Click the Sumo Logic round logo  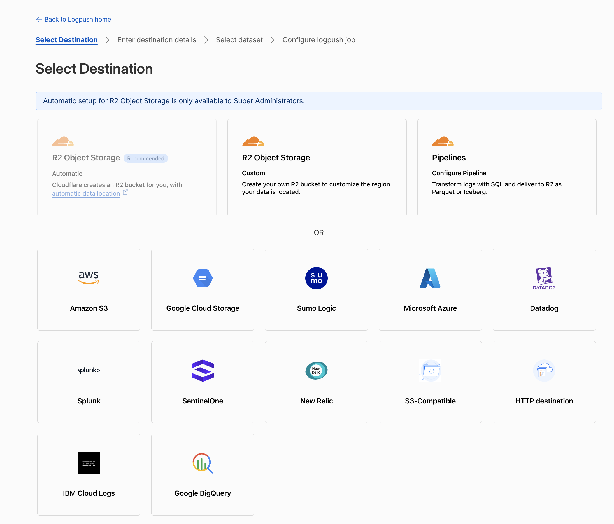(x=317, y=278)
